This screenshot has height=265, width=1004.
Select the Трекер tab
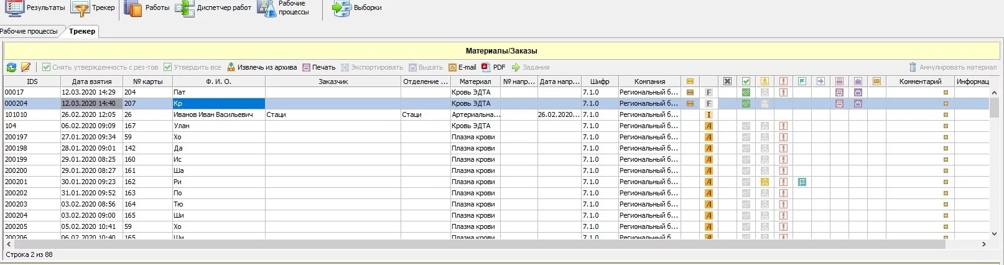pos(82,31)
